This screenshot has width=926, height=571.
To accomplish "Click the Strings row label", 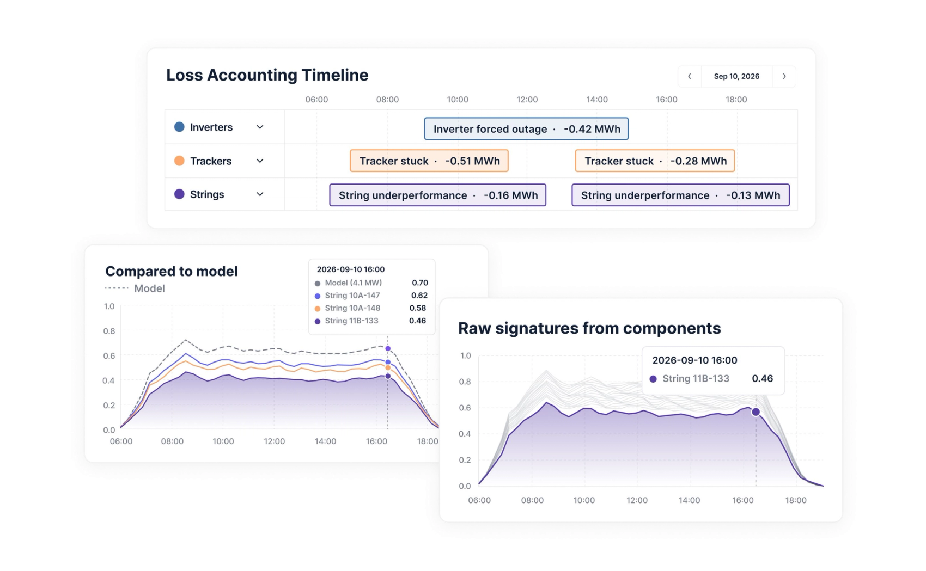I will [207, 194].
